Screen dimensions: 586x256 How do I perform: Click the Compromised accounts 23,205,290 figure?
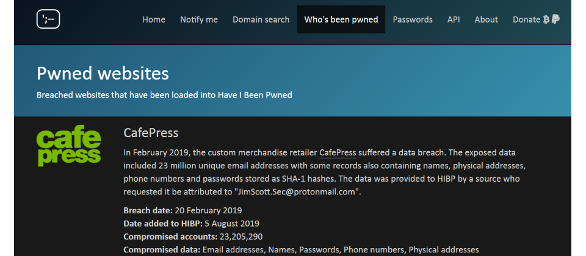[x=241, y=236]
